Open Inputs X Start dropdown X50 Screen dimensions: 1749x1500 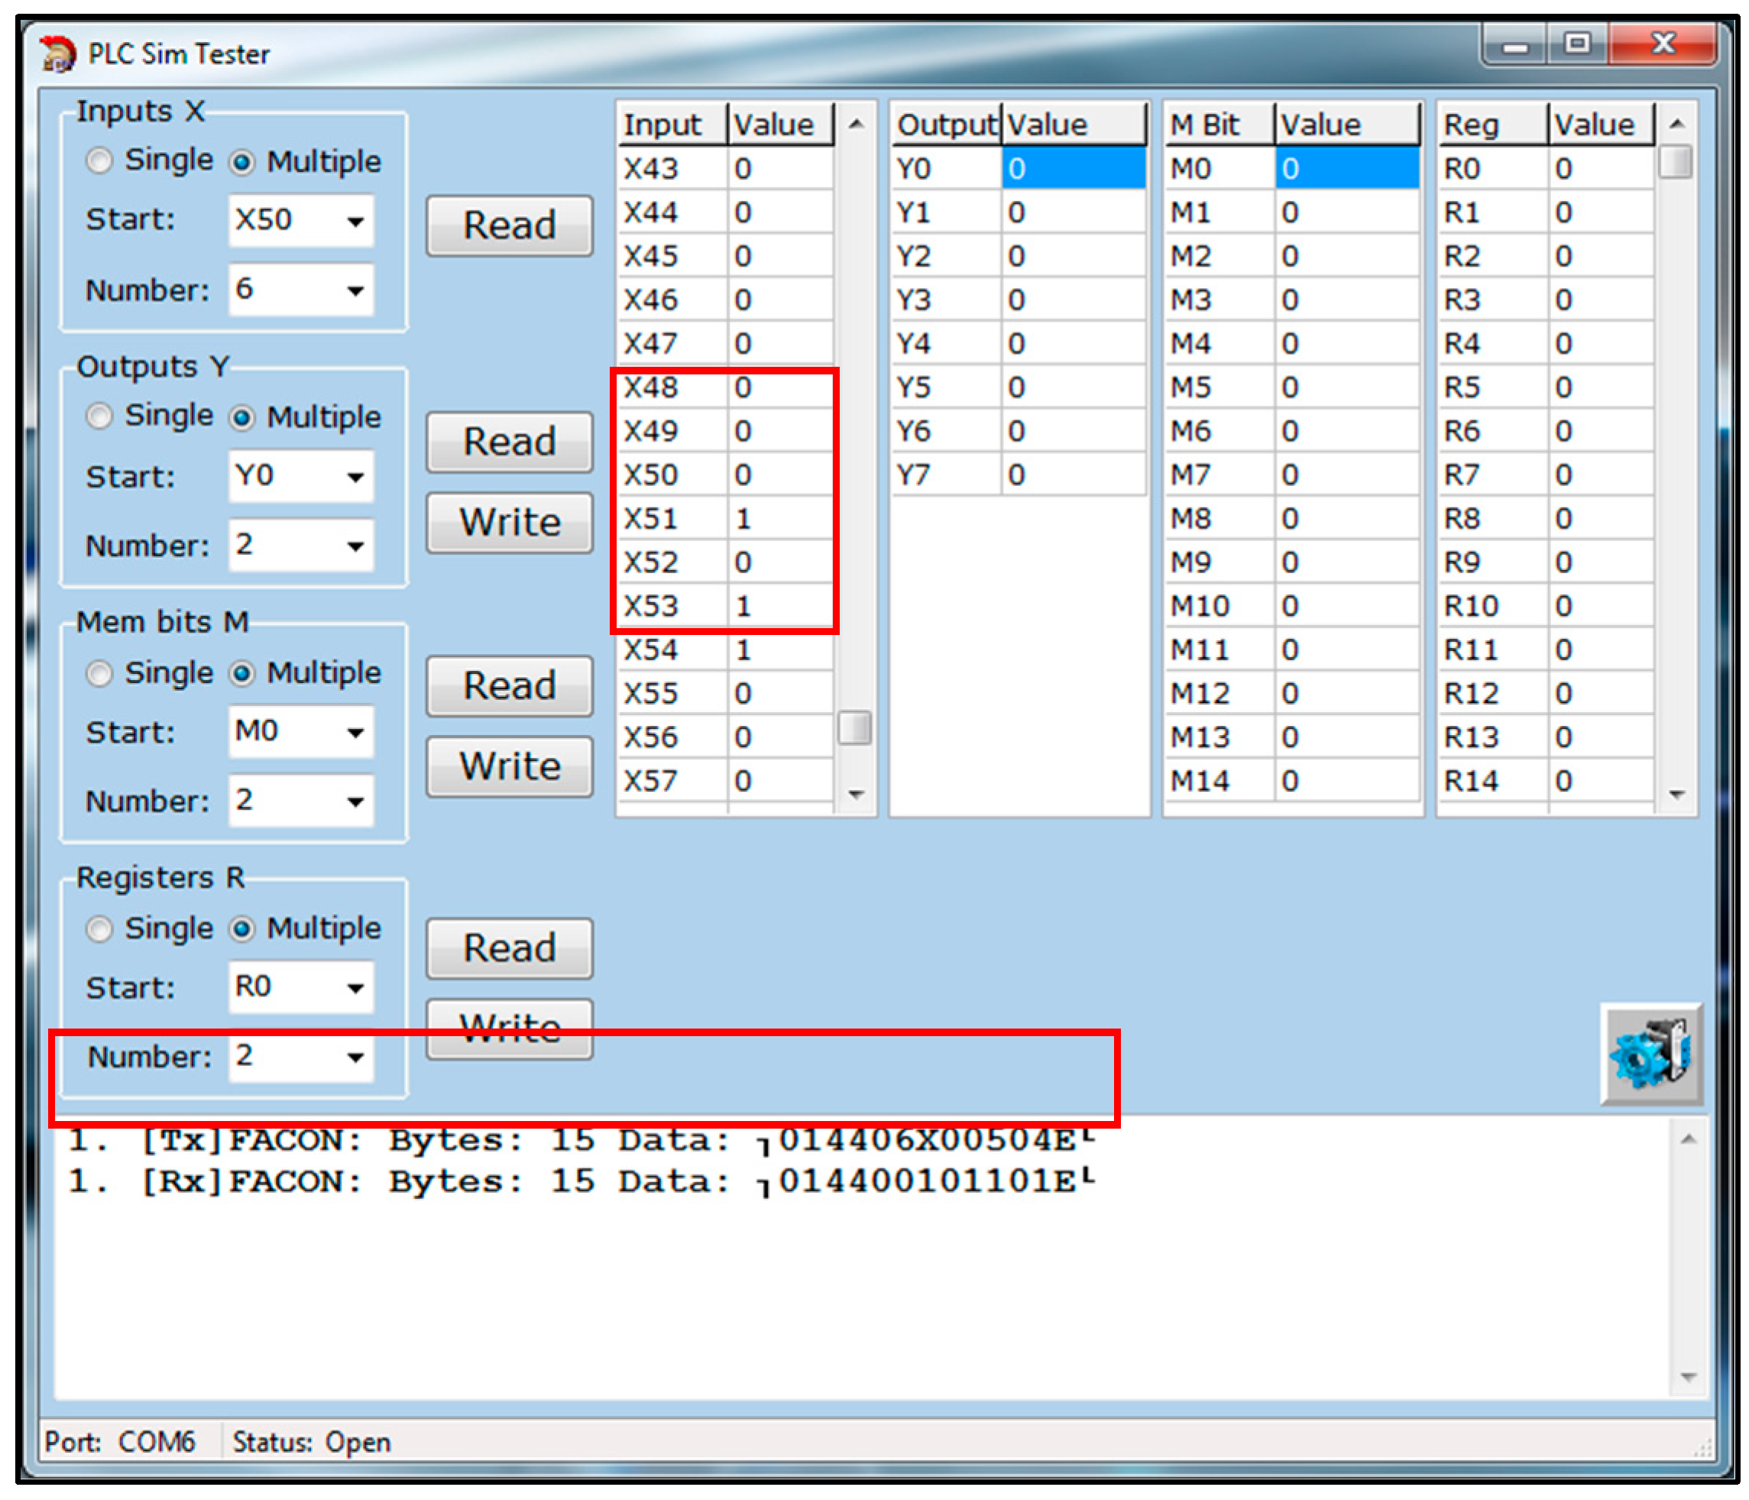pos(355,221)
